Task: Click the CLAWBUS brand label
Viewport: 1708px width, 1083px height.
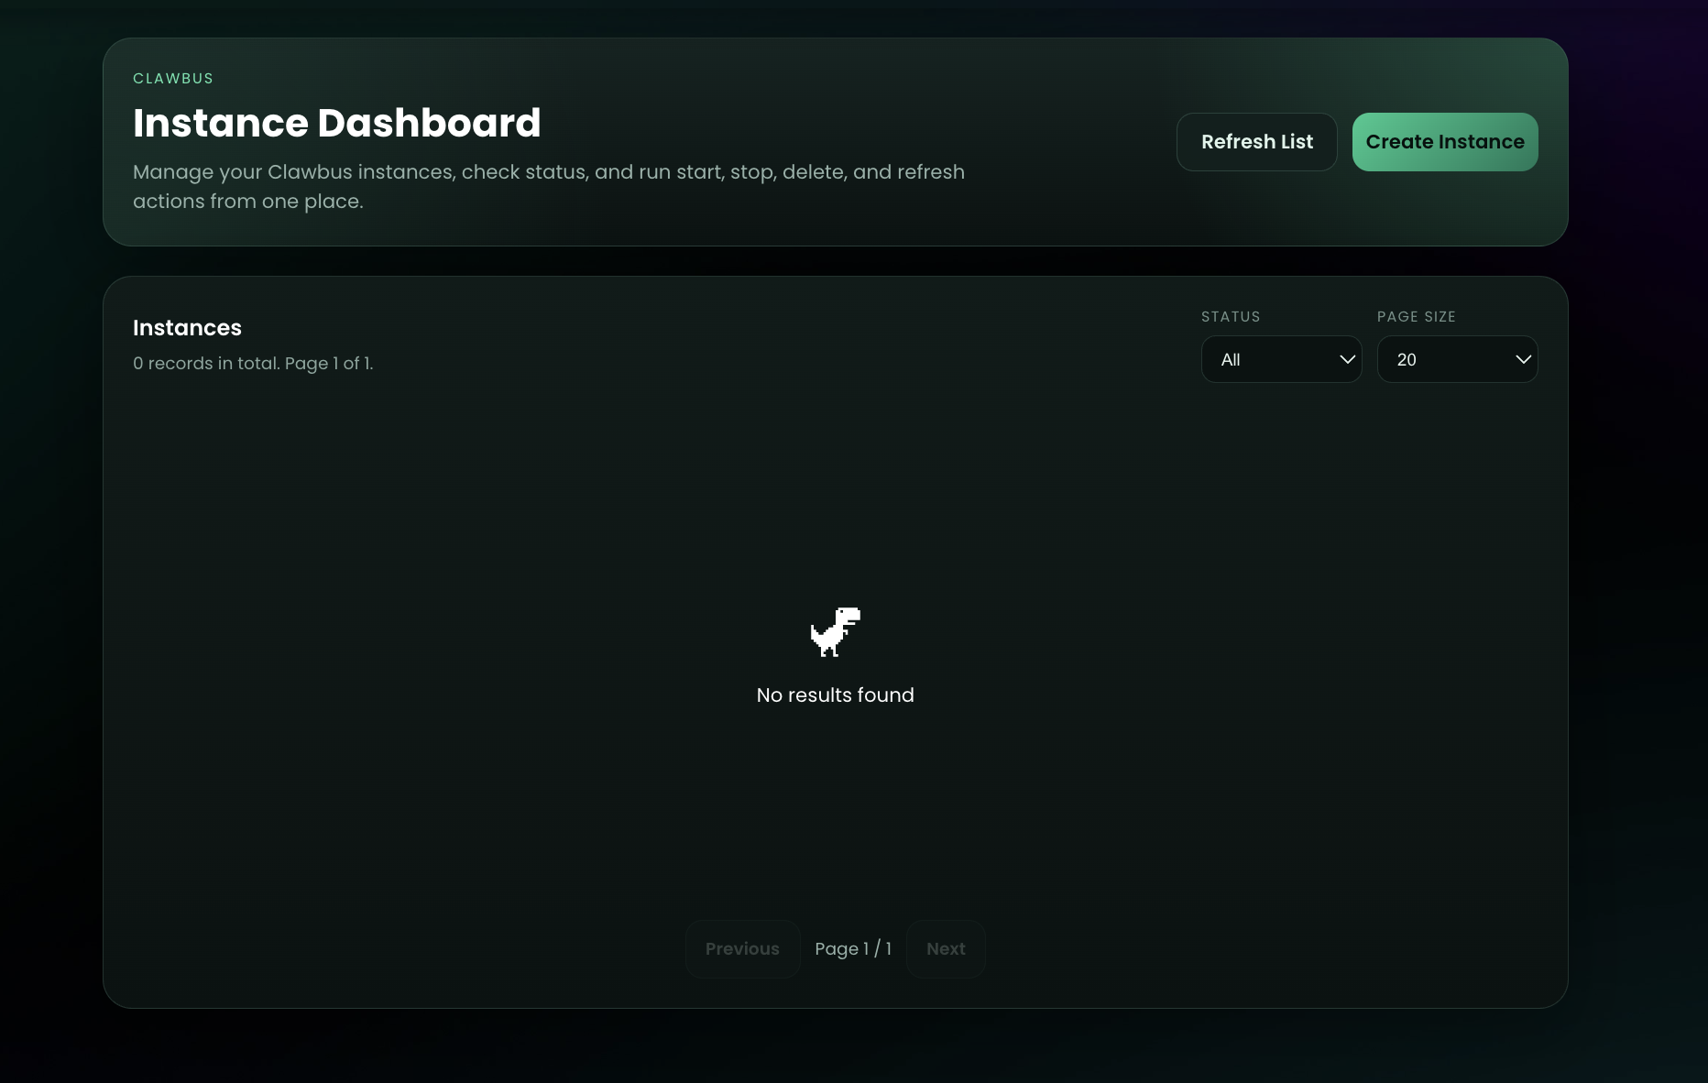Action: click(172, 78)
